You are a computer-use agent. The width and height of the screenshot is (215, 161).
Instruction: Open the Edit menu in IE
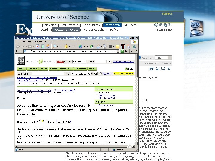coord(24,42)
